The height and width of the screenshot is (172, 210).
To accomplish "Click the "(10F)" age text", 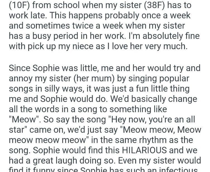I will click(19, 5).
